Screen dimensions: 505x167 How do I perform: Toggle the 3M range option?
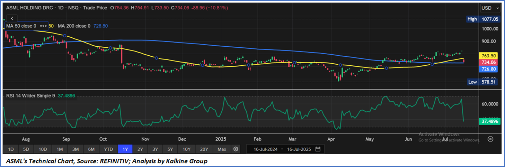(75, 149)
